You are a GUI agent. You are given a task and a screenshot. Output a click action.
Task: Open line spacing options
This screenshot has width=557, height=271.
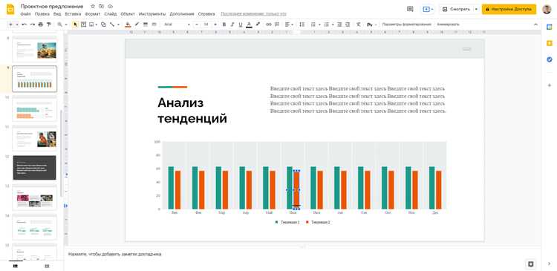click(302, 25)
